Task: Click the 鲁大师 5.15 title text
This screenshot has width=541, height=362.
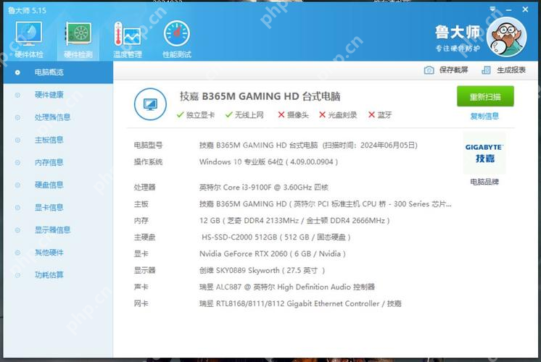Action: (x=27, y=11)
